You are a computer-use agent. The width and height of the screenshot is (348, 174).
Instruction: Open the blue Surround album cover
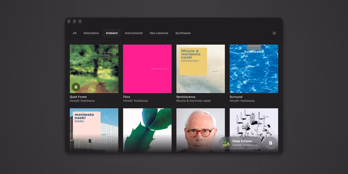coord(254,69)
